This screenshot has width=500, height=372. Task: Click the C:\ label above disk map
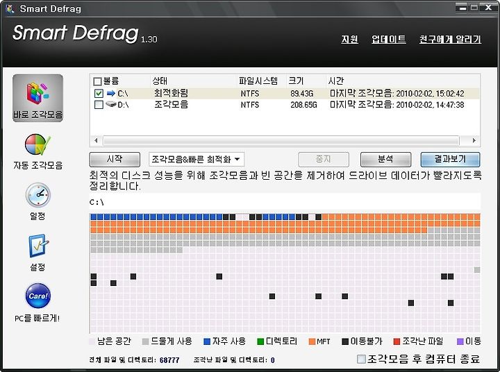click(97, 202)
